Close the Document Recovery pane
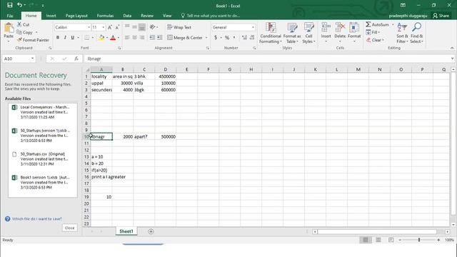The image size is (457, 257). [70, 228]
